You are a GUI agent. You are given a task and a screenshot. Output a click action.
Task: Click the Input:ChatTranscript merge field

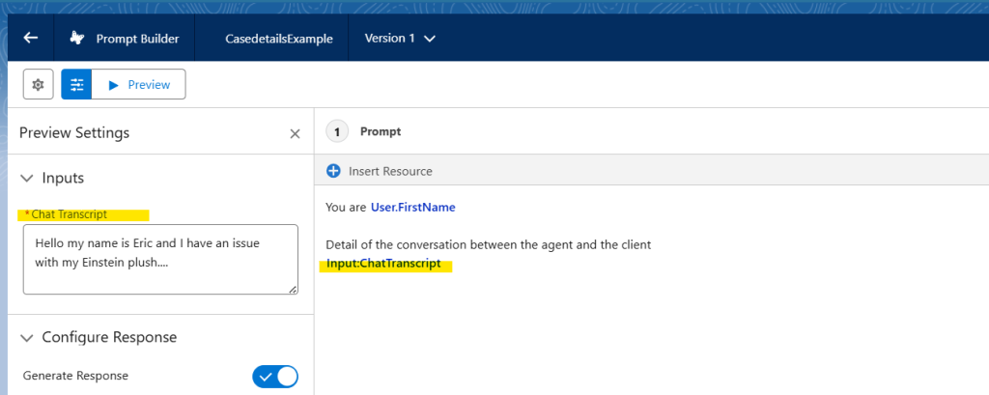tap(383, 264)
